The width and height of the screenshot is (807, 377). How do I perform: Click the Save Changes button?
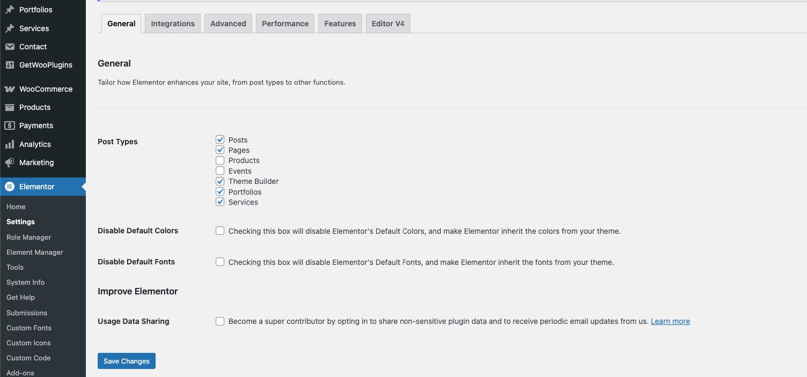(127, 361)
